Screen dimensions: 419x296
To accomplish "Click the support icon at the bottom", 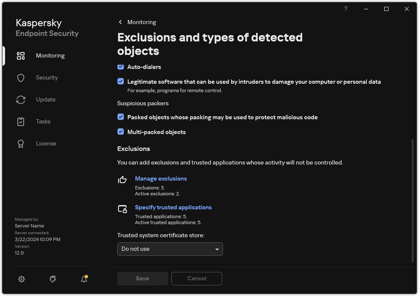I will (x=52, y=279).
